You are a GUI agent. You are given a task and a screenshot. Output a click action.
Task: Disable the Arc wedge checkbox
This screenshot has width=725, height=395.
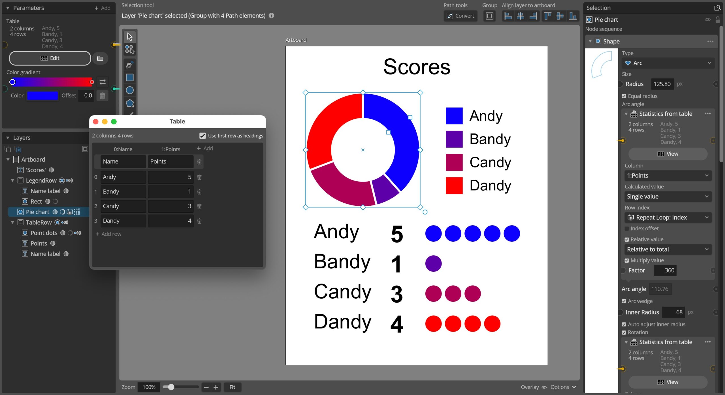coord(624,301)
